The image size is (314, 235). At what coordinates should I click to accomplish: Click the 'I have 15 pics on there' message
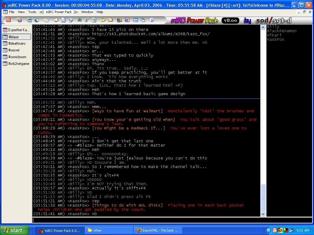pos(120,30)
